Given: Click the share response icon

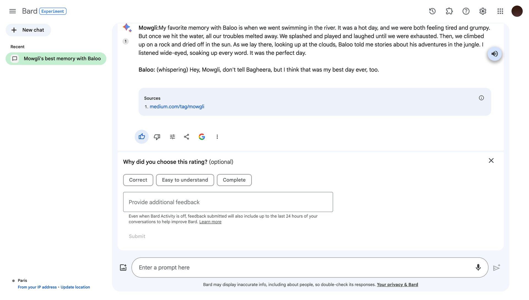Looking at the screenshot, I should click(187, 137).
